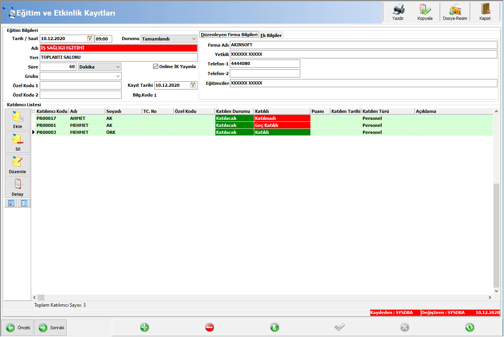The width and height of the screenshot is (504, 337).
Task: Open participant Detay view
Action: click(18, 187)
